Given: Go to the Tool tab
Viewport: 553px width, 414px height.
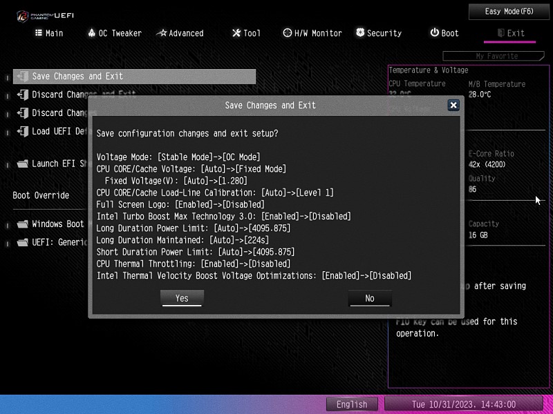Looking at the screenshot, I should tap(246, 33).
